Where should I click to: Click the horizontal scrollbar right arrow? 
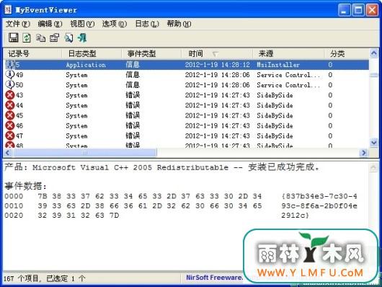pos(364,153)
